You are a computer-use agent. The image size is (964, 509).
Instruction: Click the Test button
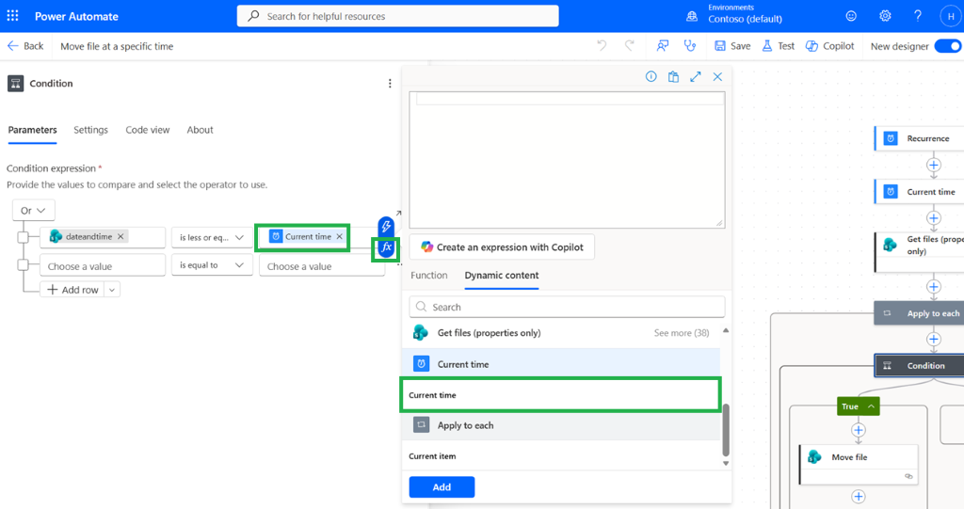778,46
